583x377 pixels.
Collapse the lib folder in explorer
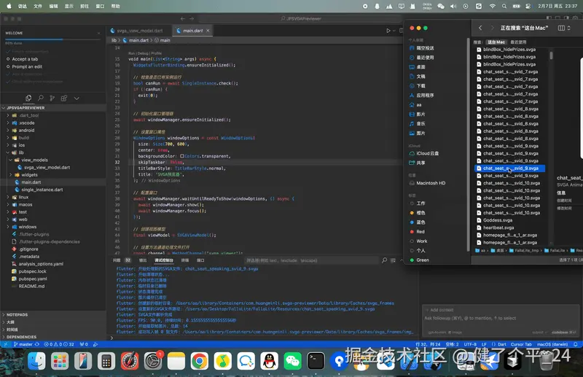click(22, 152)
